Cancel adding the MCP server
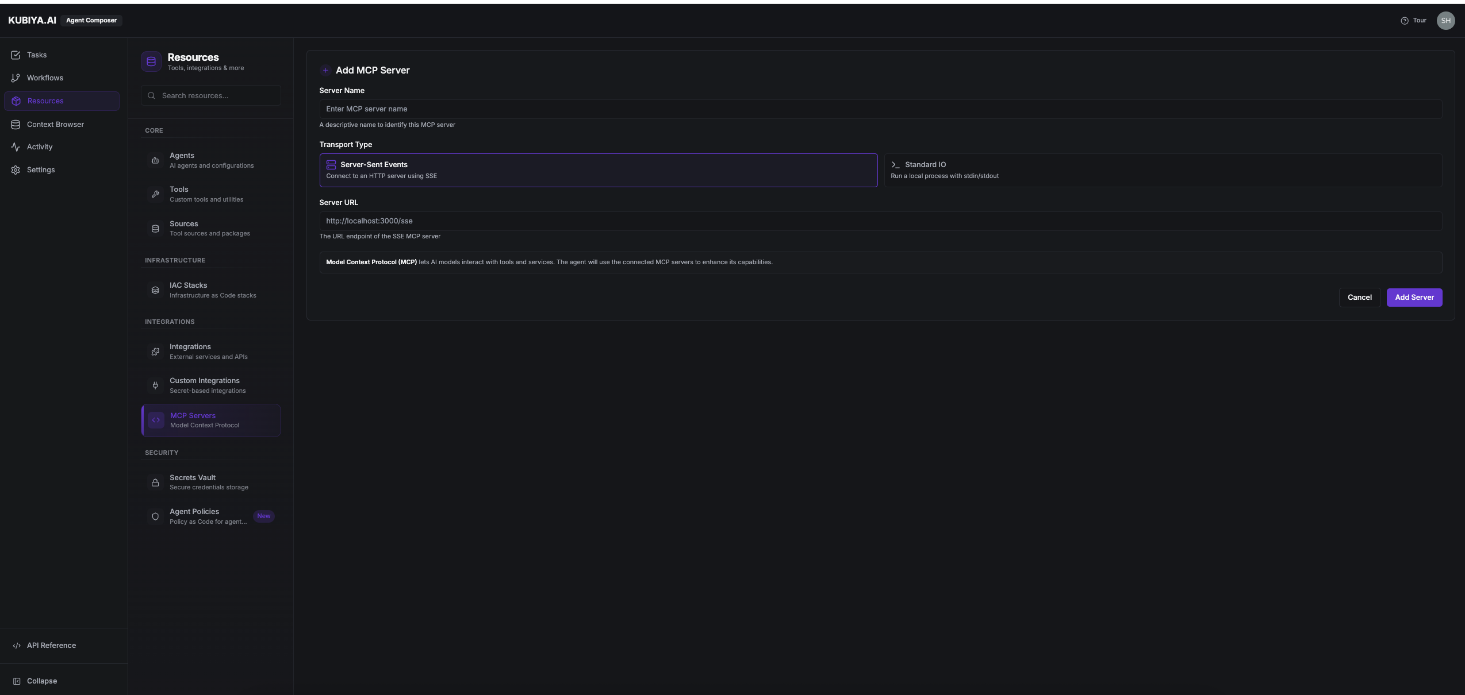1465x695 pixels. [x=1360, y=298]
